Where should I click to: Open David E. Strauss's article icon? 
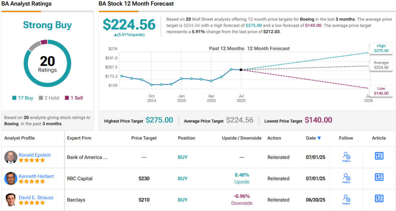(x=379, y=198)
